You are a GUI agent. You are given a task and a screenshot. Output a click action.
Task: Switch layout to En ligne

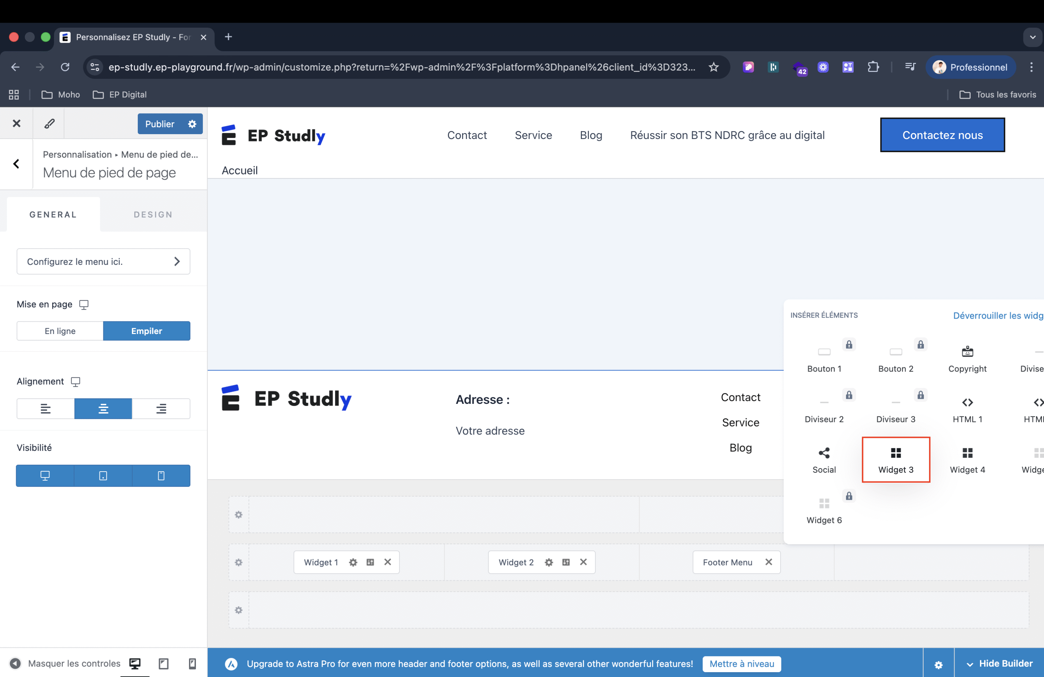pos(60,331)
